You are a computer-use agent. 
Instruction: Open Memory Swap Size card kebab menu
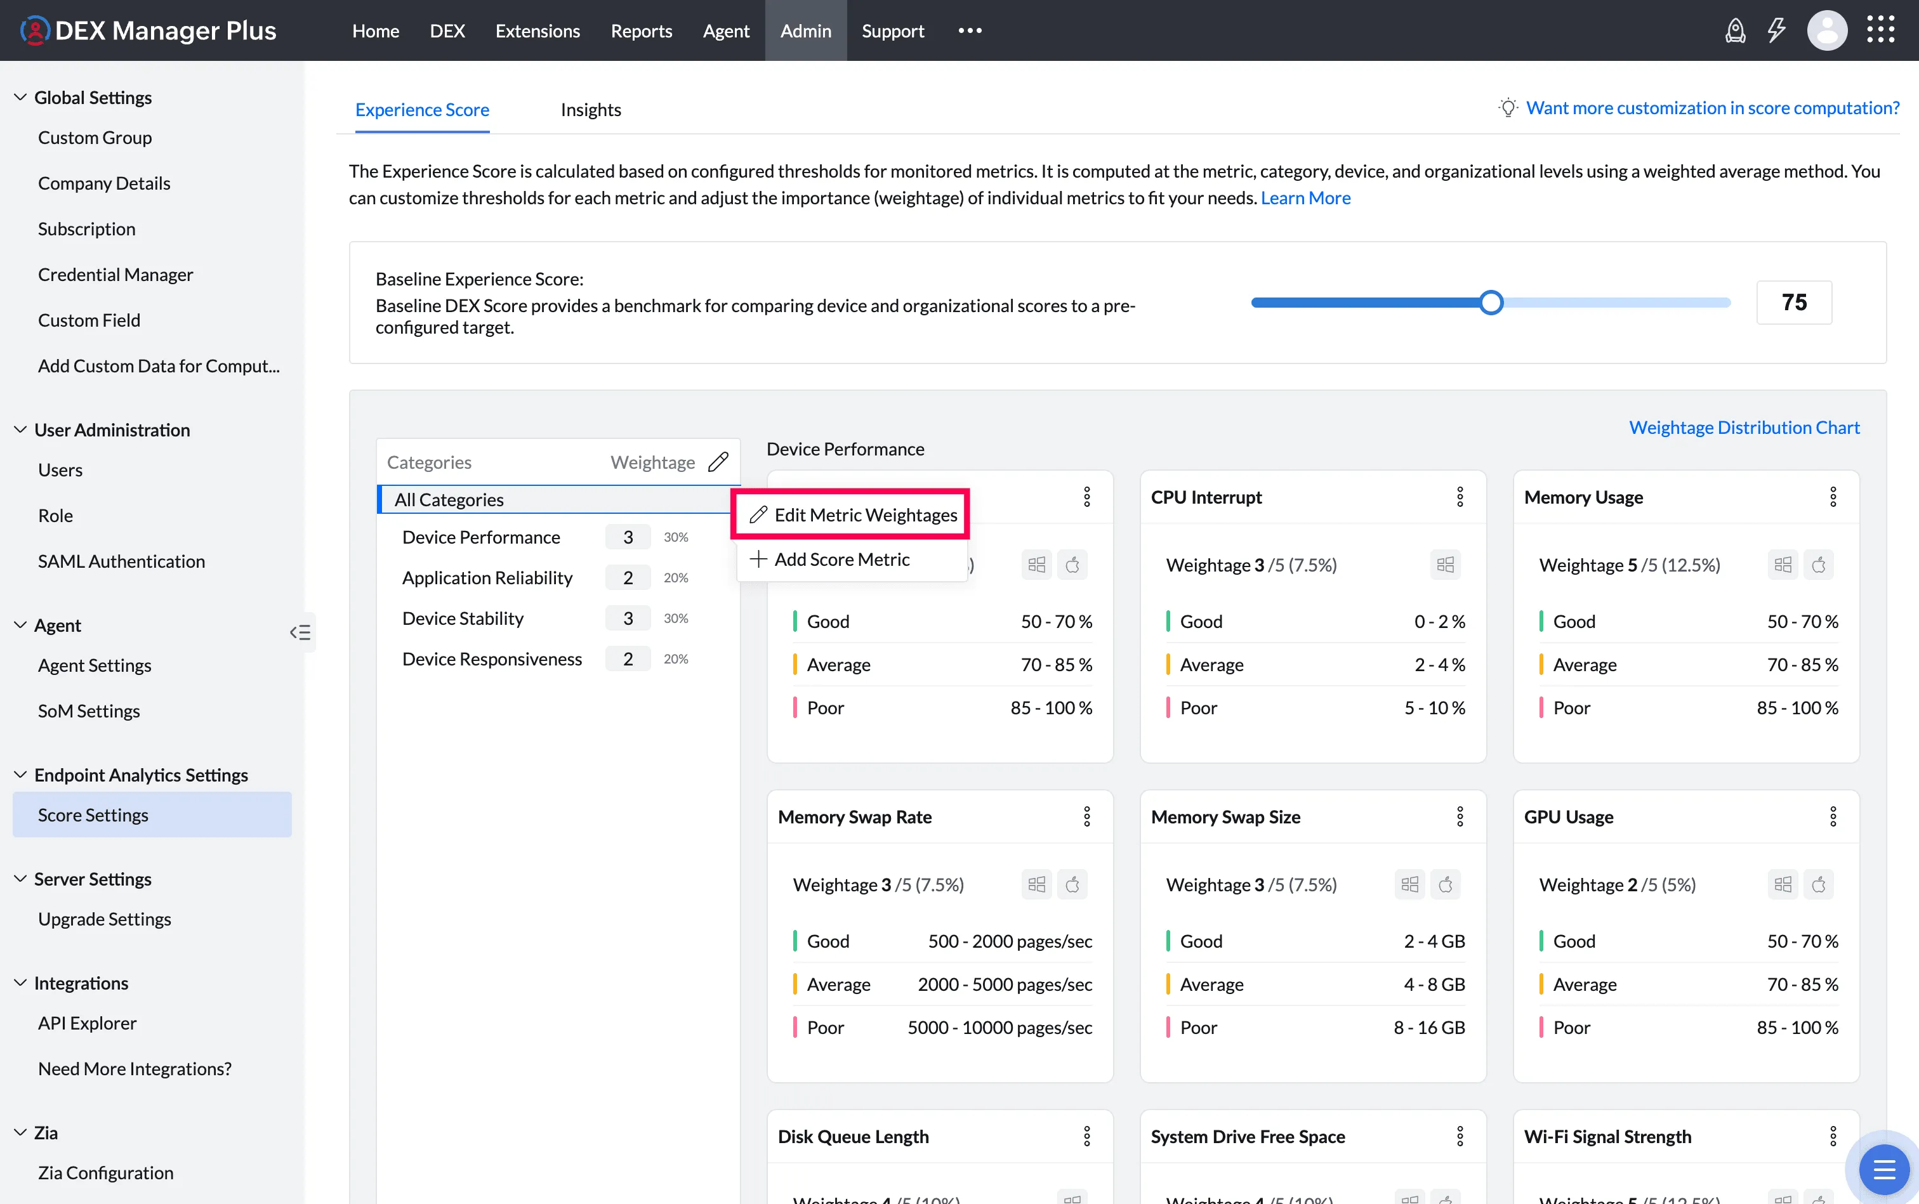(1460, 816)
